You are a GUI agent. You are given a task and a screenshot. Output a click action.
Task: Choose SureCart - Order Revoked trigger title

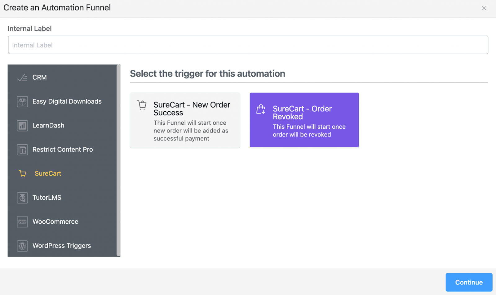[302, 113]
